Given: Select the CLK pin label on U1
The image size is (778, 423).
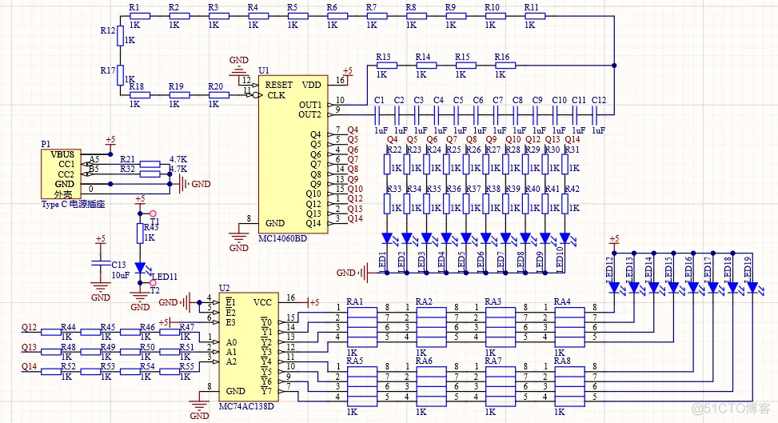Looking at the screenshot, I should point(277,95).
